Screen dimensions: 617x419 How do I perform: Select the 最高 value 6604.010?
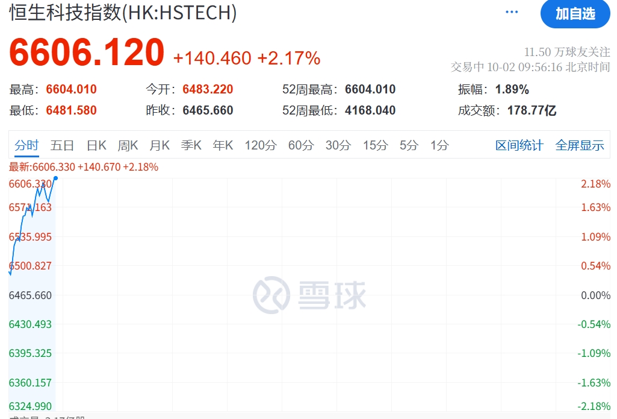[71, 89]
